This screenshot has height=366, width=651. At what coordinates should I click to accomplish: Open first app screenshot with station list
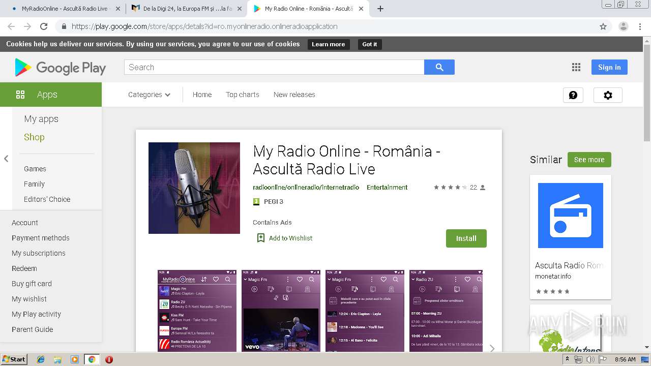[197, 311]
